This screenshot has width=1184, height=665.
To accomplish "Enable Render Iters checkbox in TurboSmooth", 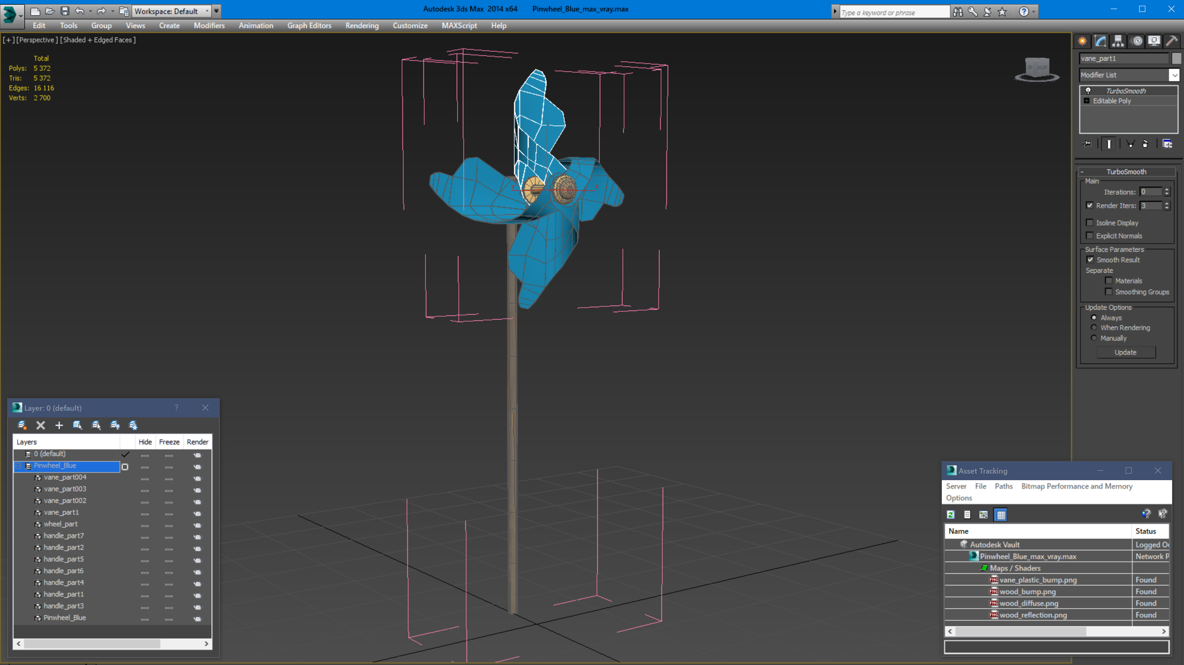I will click(x=1091, y=205).
